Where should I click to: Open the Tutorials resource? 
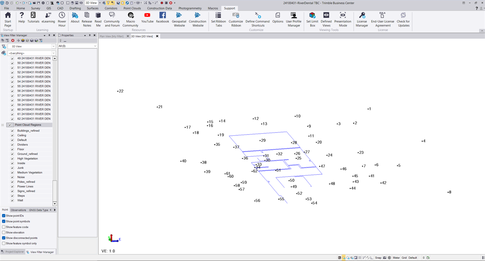(34, 18)
